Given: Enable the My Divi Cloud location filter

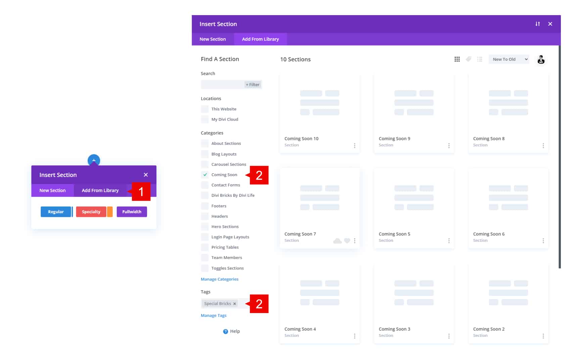Looking at the screenshot, I should [x=205, y=119].
